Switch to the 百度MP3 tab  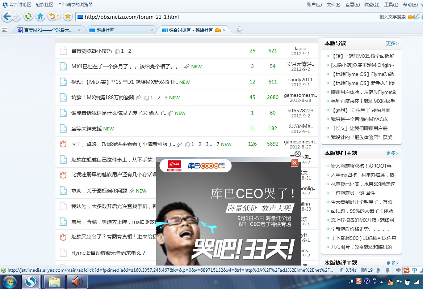49,30
